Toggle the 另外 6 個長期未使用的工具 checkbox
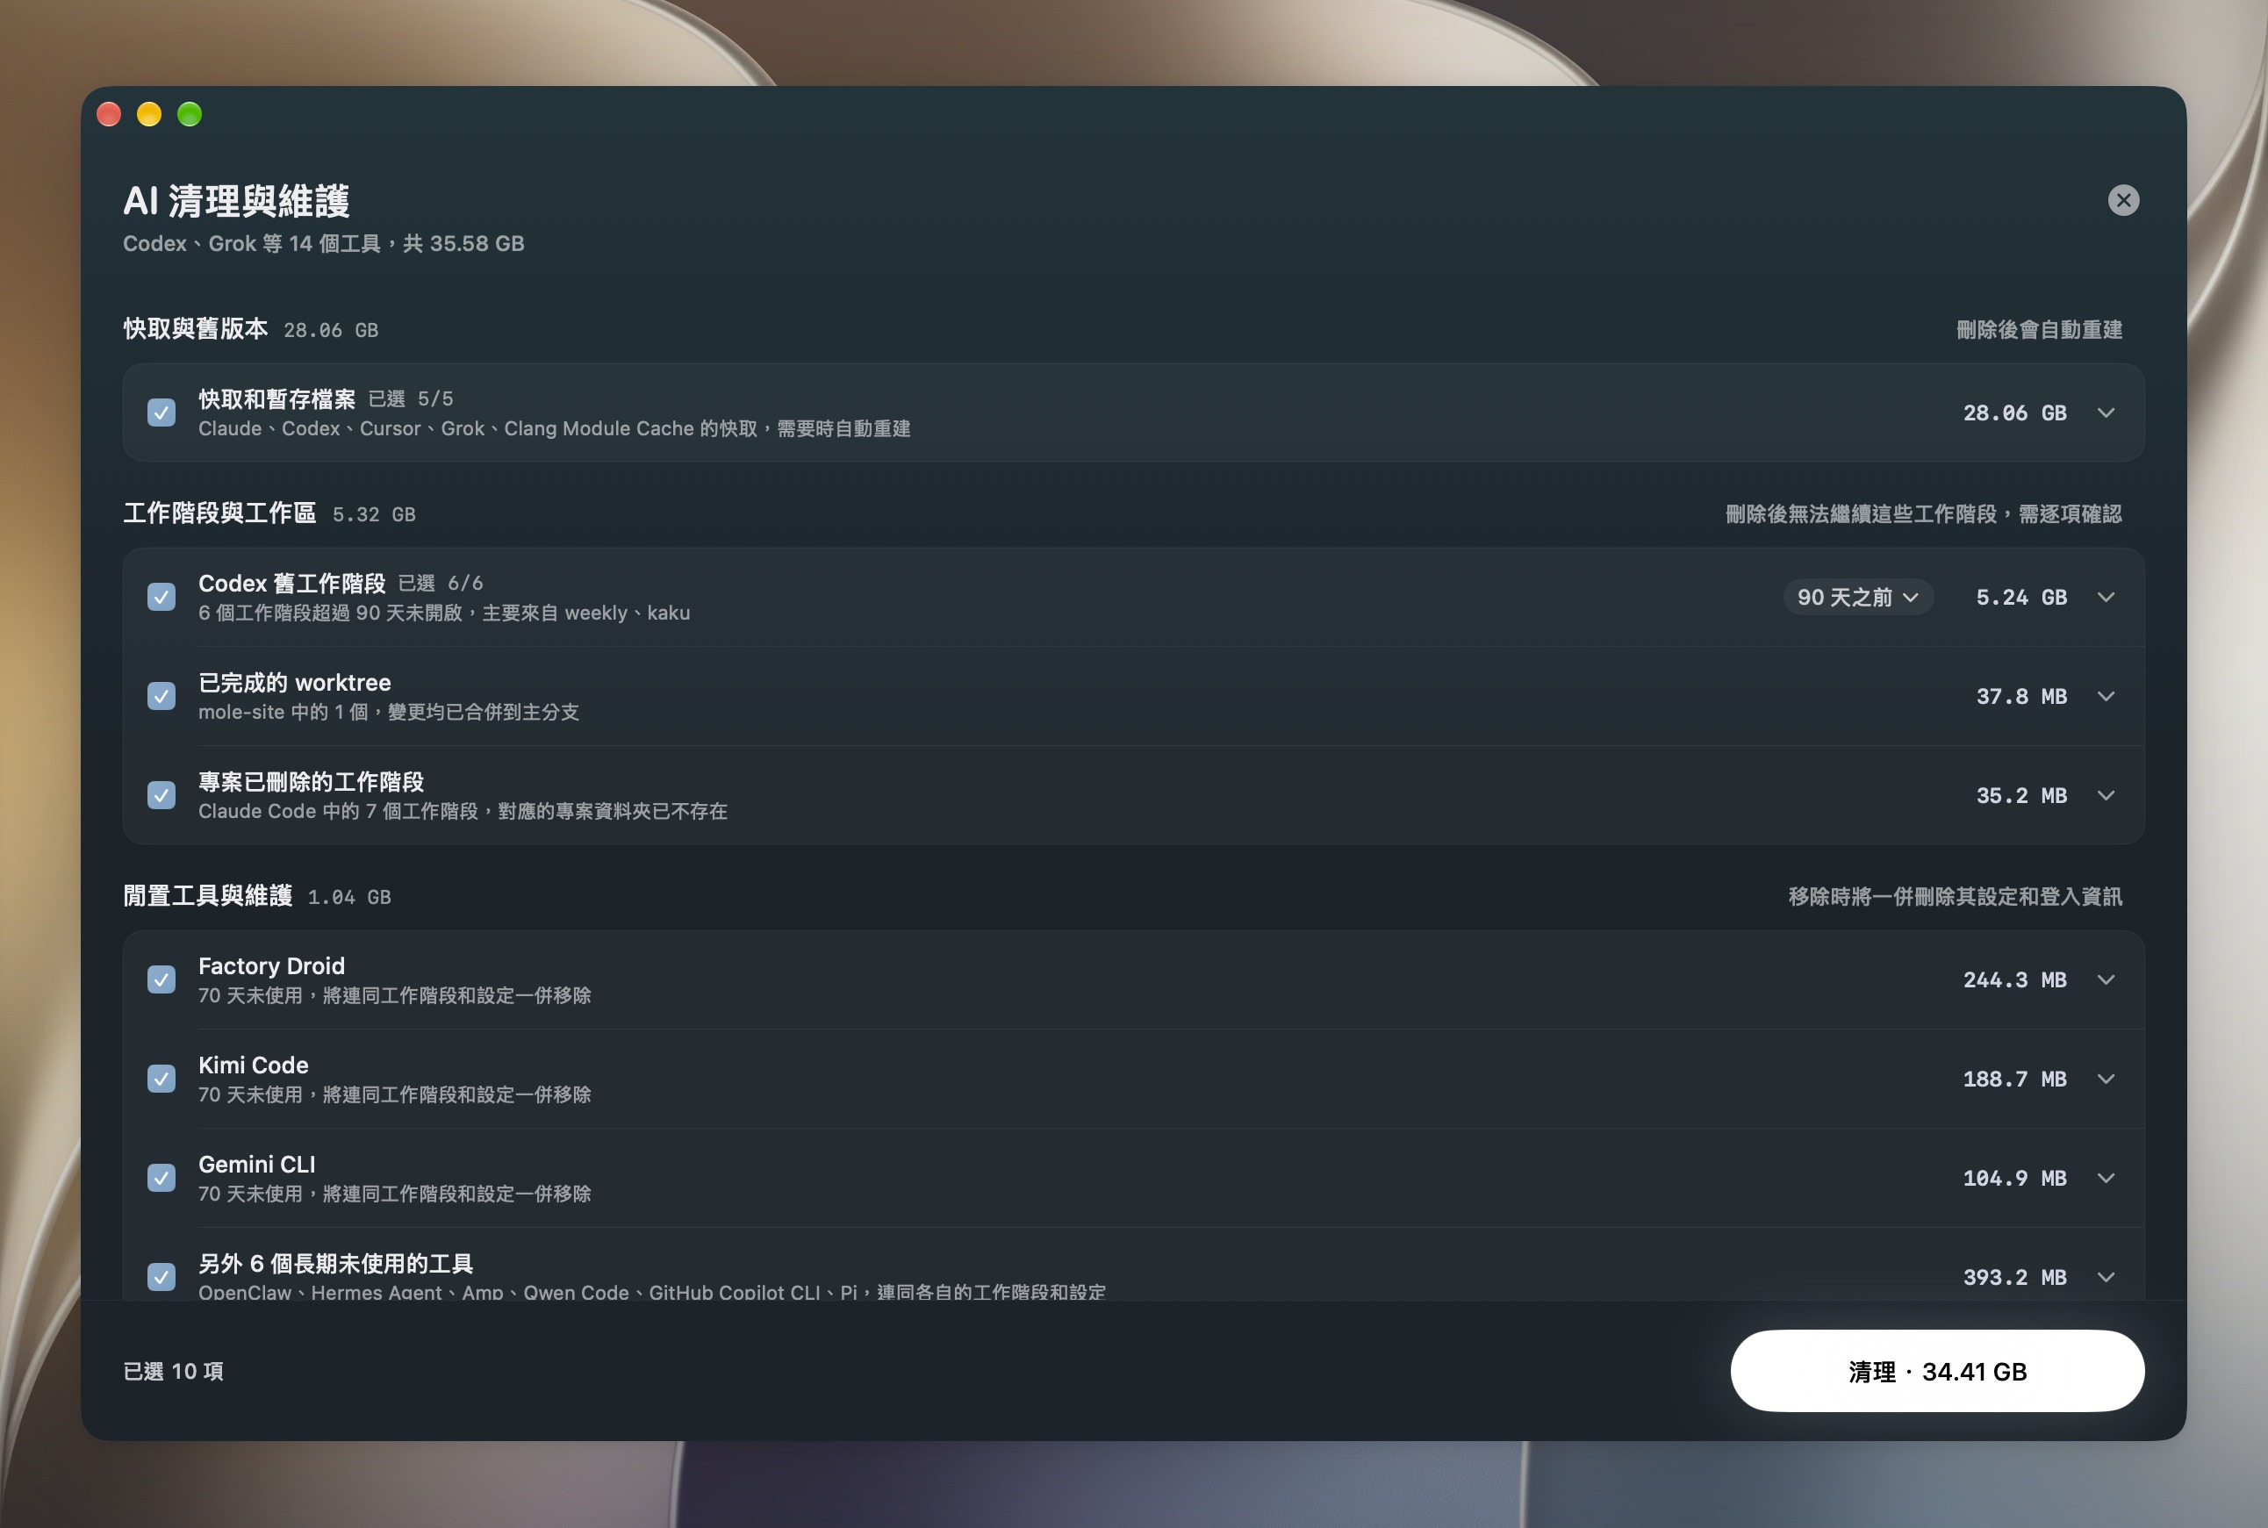The width and height of the screenshot is (2268, 1528). (x=161, y=1277)
